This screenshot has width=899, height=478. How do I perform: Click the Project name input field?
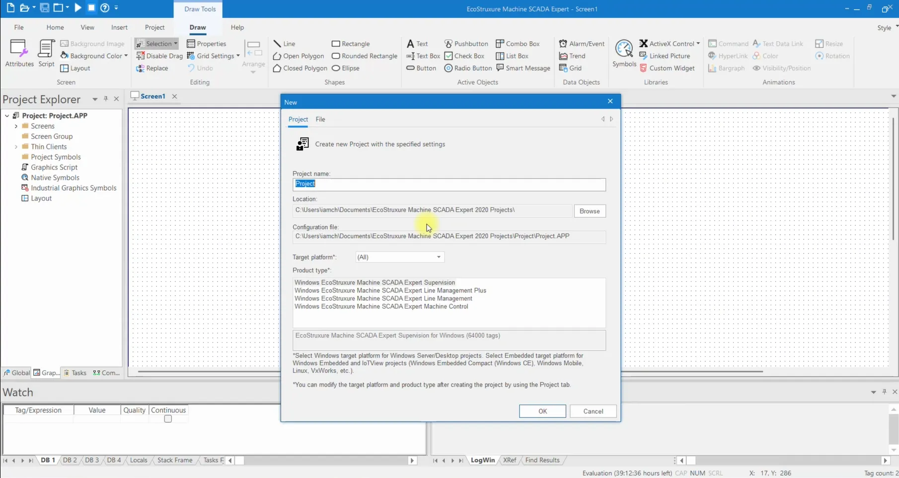[x=449, y=184]
